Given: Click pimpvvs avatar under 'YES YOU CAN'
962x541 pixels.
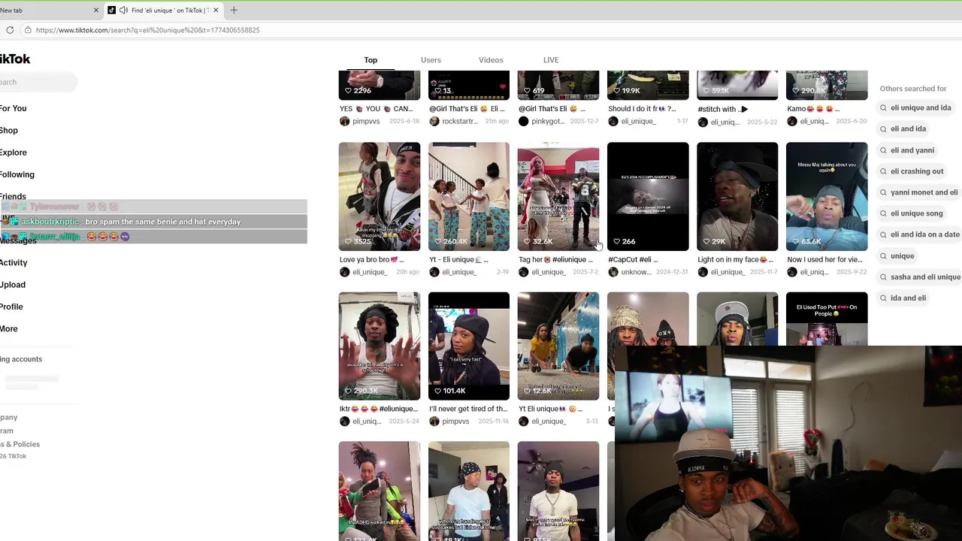Looking at the screenshot, I should click(x=344, y=122).
